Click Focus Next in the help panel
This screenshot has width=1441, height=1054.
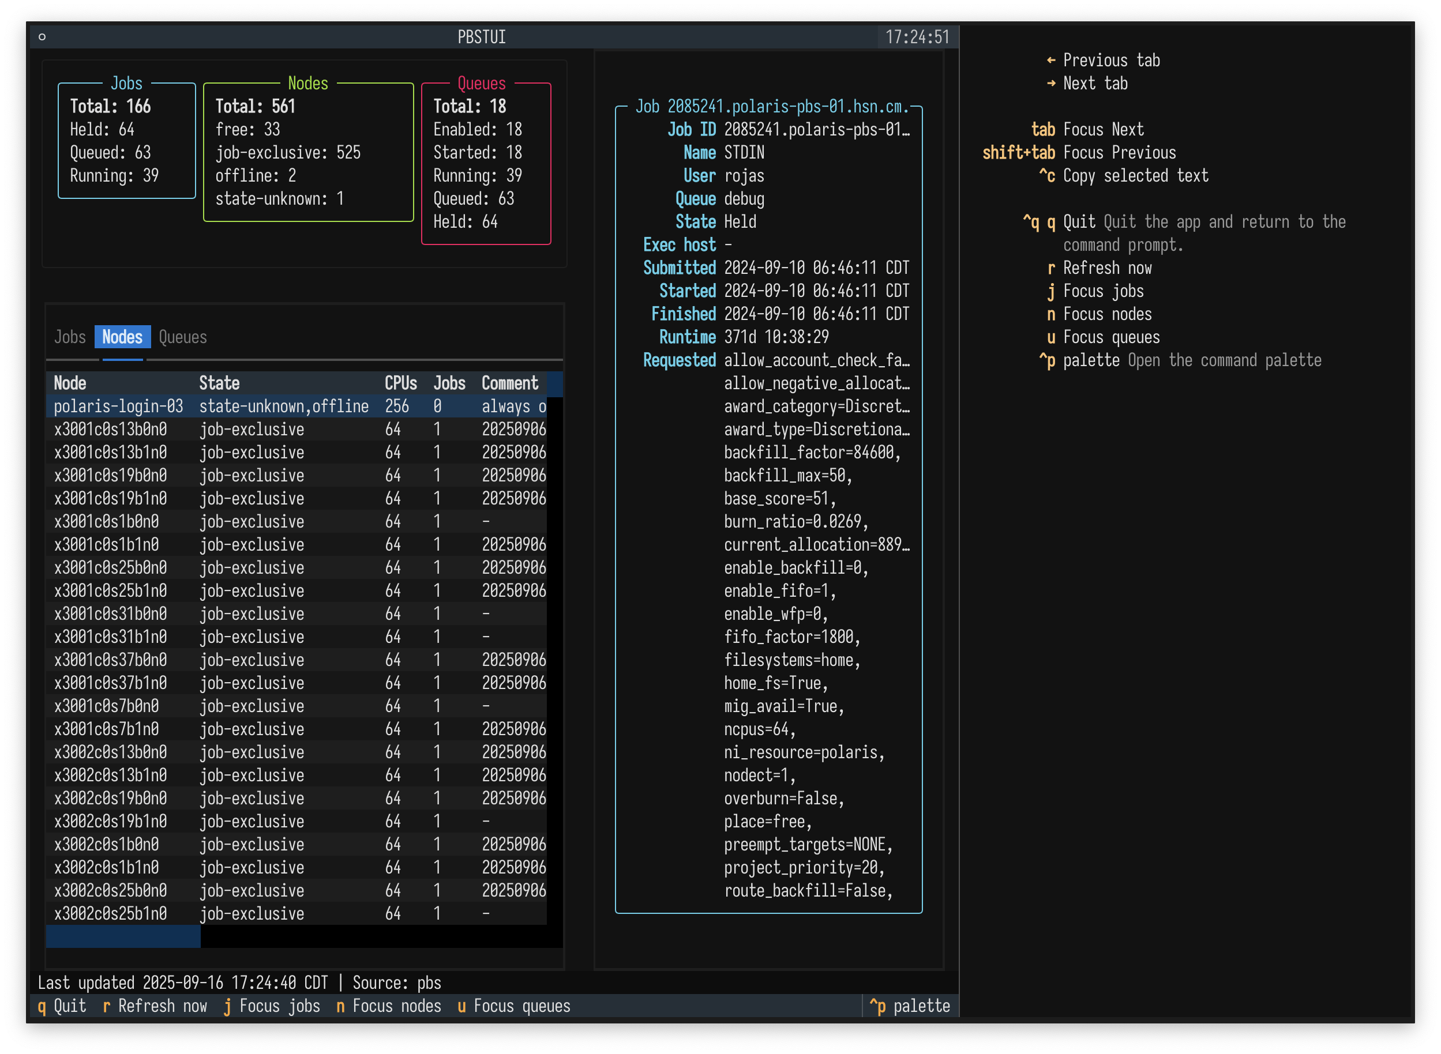pyautogui.click(x=1104, y=130)
